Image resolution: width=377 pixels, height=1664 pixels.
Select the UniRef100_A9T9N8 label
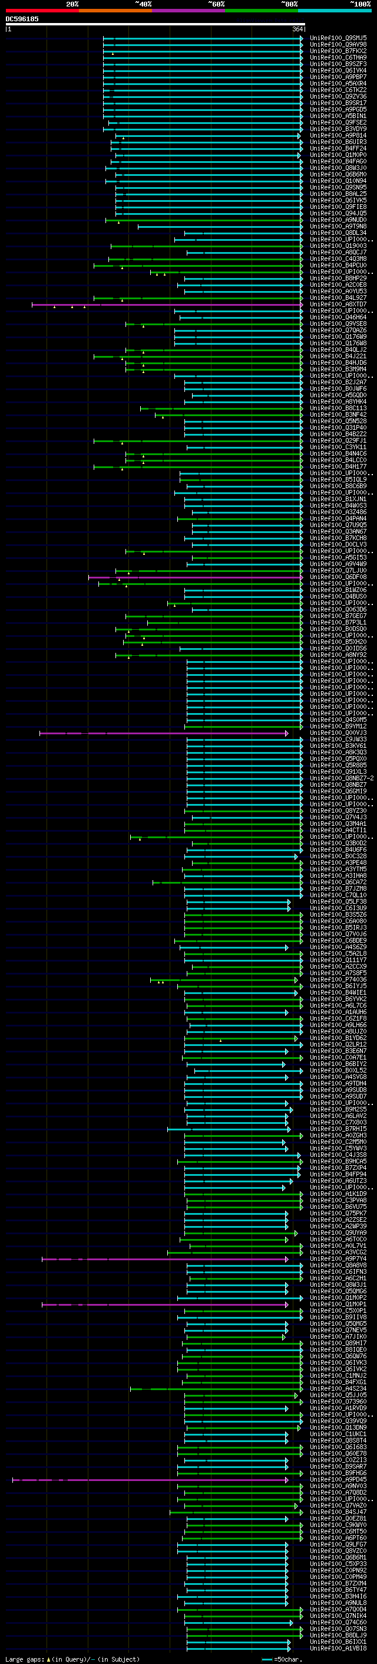[338, 226]
